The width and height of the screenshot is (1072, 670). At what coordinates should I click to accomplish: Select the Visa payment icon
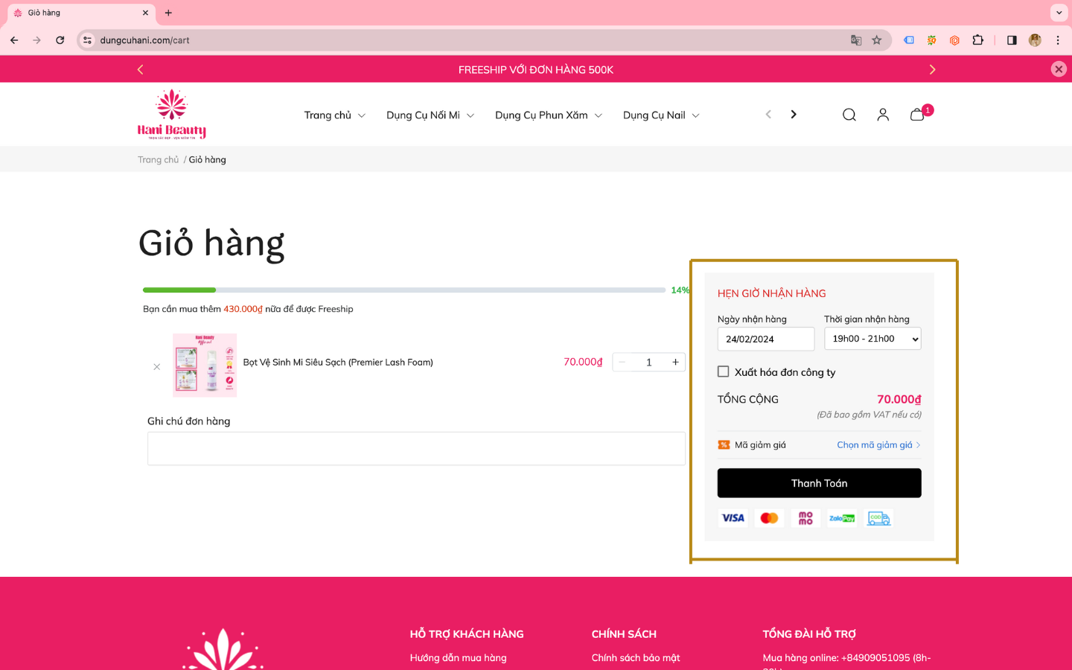click(x=733, y=518)
